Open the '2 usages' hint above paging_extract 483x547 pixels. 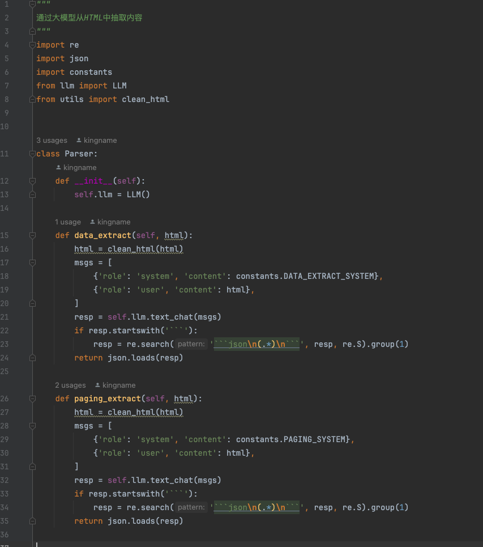click(x=70, y=385)
